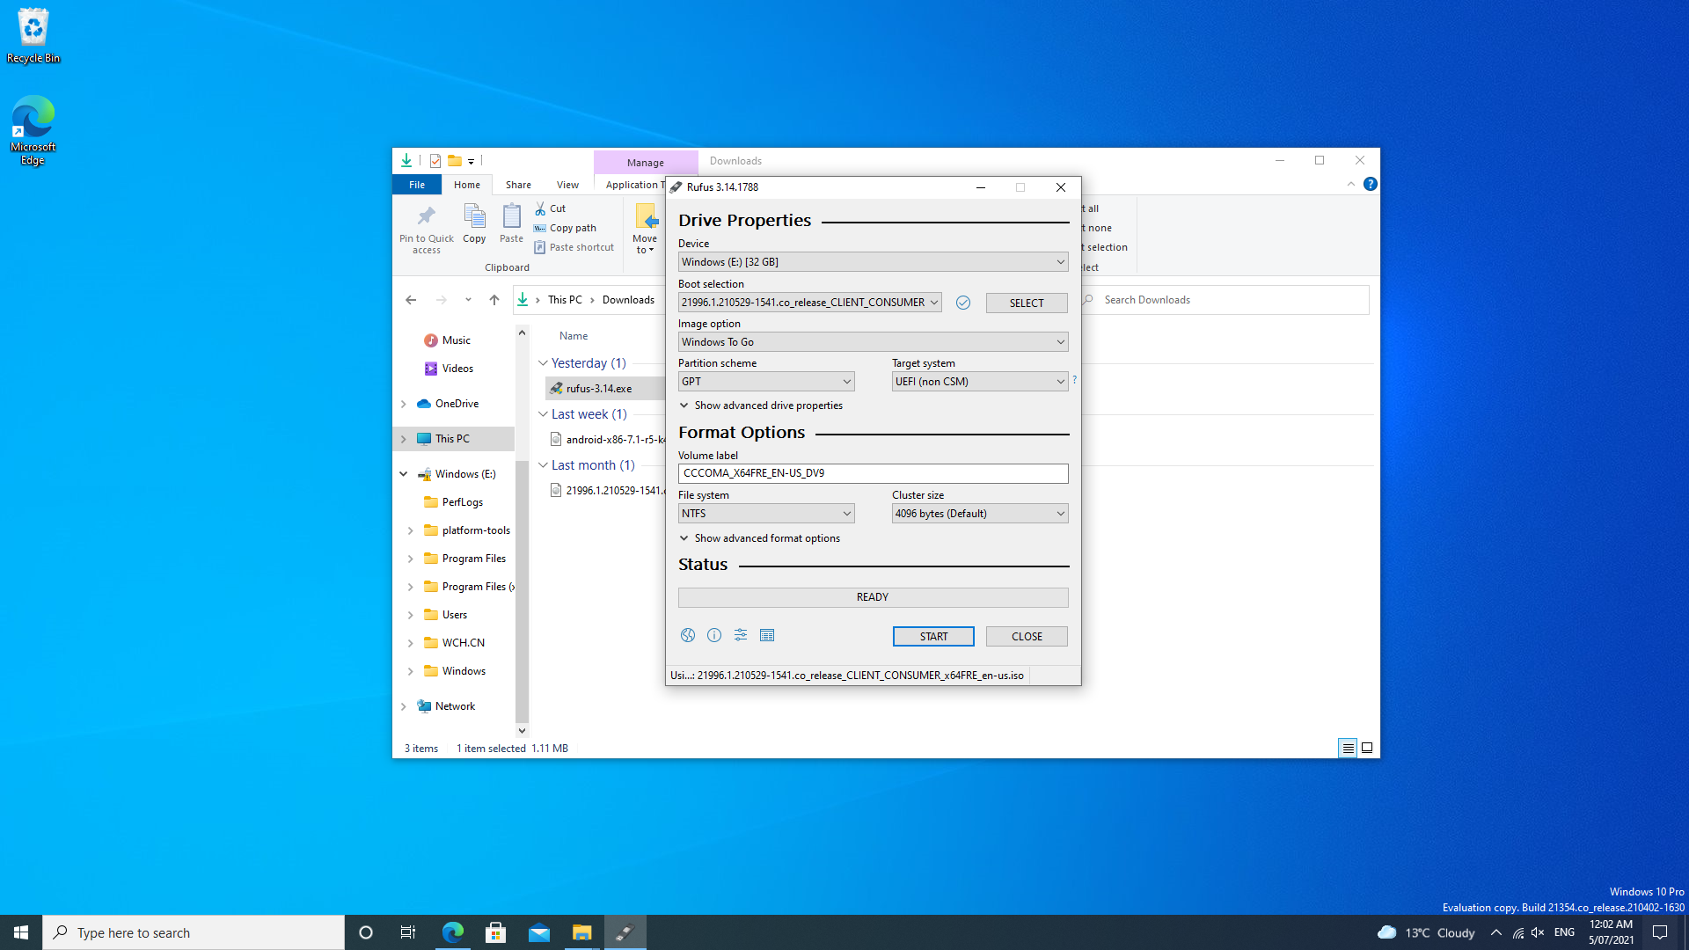Expand Show advanced drive properties

pyautogui.click(x=762, y=405)
